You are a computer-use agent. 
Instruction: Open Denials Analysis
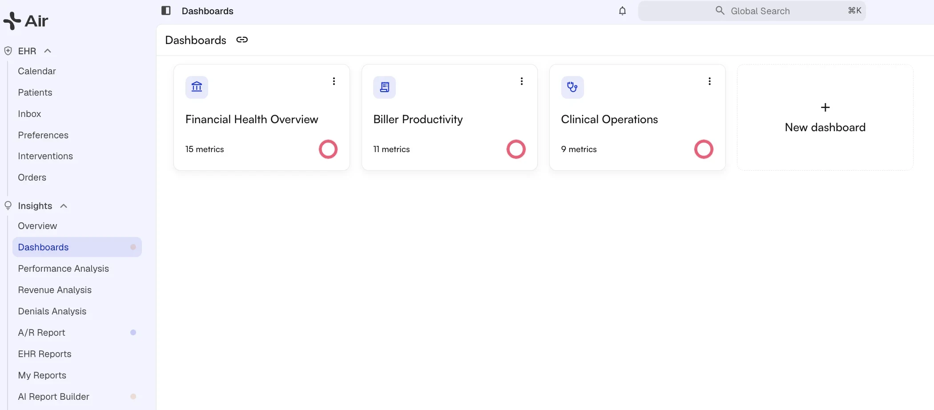point(52,311)
